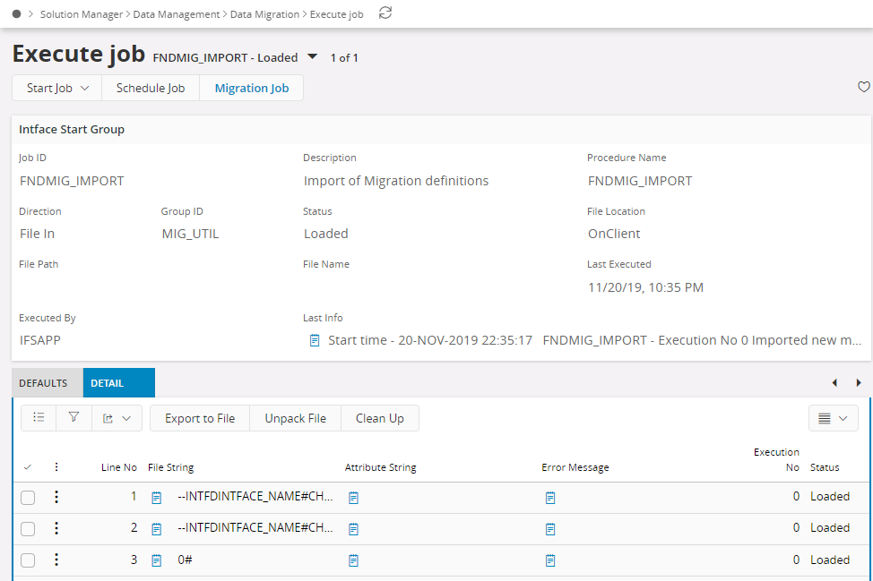Open the list view options dropdown
This screenshot has width=873, height=581.
pos(833,417)
